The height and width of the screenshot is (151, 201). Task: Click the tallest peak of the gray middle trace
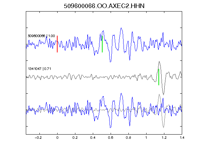pos(159,62)
